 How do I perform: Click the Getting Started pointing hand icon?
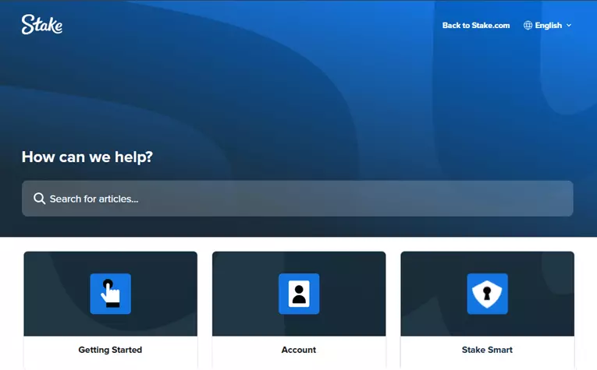coord(110,294)
